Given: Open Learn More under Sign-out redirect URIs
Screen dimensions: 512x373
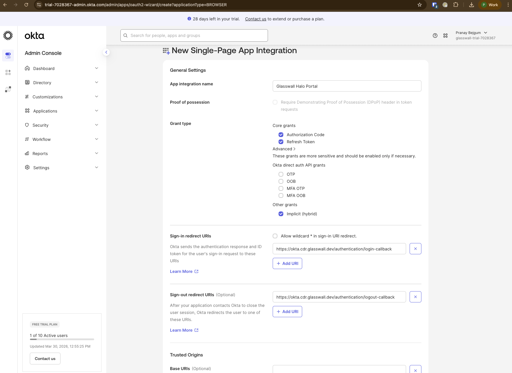Looking at the screenshot, I should click(x=184, y=330).
